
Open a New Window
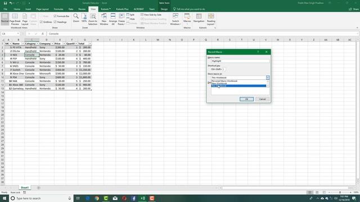(103, 19)
